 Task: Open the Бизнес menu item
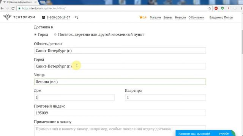point(168,17)
